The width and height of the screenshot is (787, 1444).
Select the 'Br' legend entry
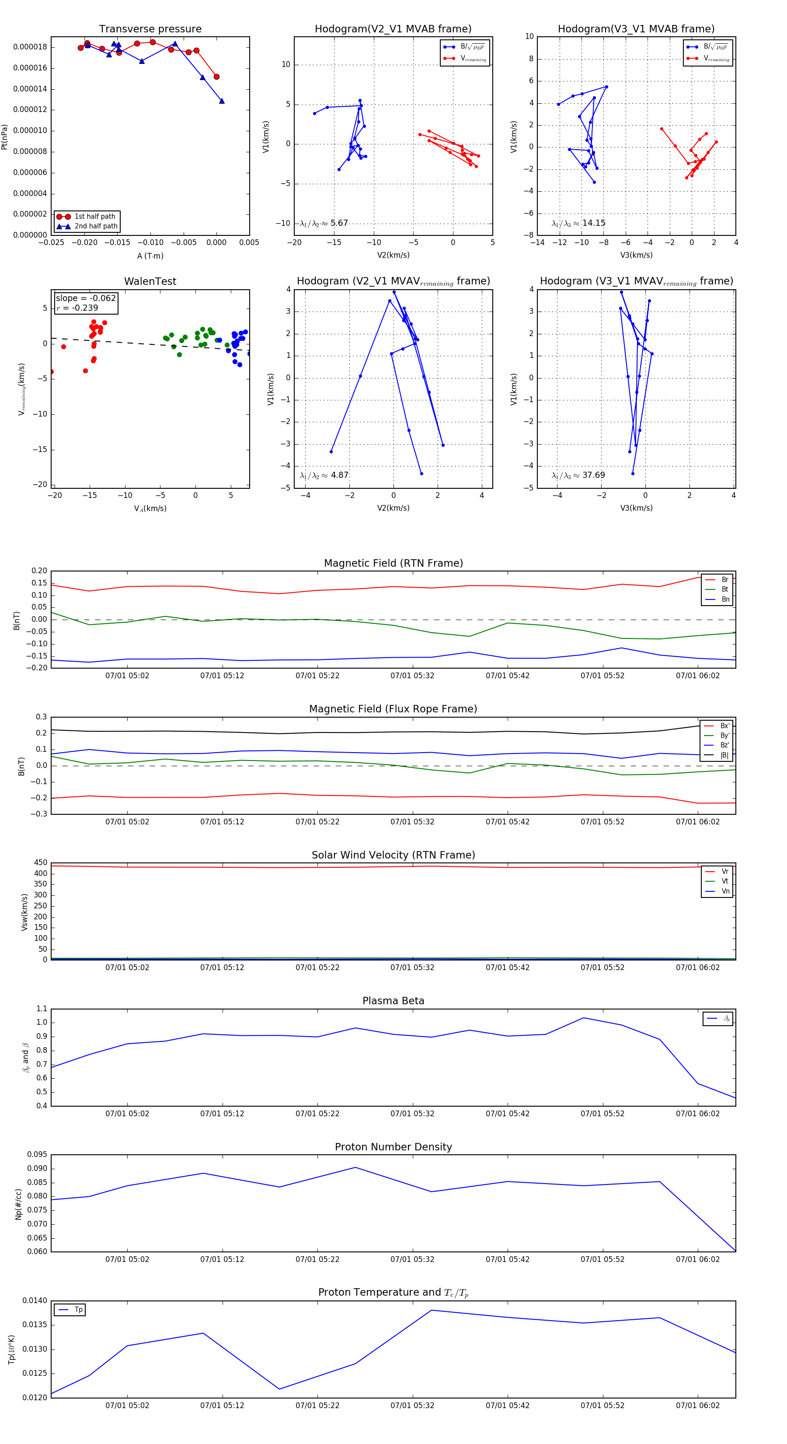pos(717,580)
